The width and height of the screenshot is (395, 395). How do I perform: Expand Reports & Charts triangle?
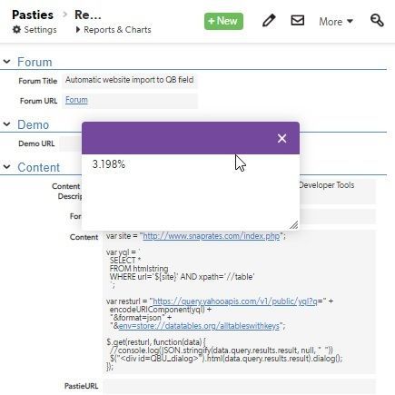pyautogui.click(x=78, y=30)
